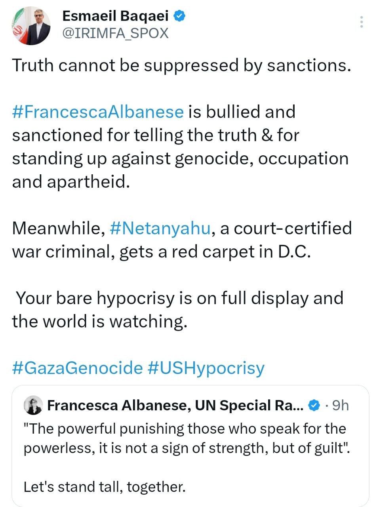This screenshot has height=507, width=381.
Task: Open the #GazaGenocide hashtag
Action: 77,368
